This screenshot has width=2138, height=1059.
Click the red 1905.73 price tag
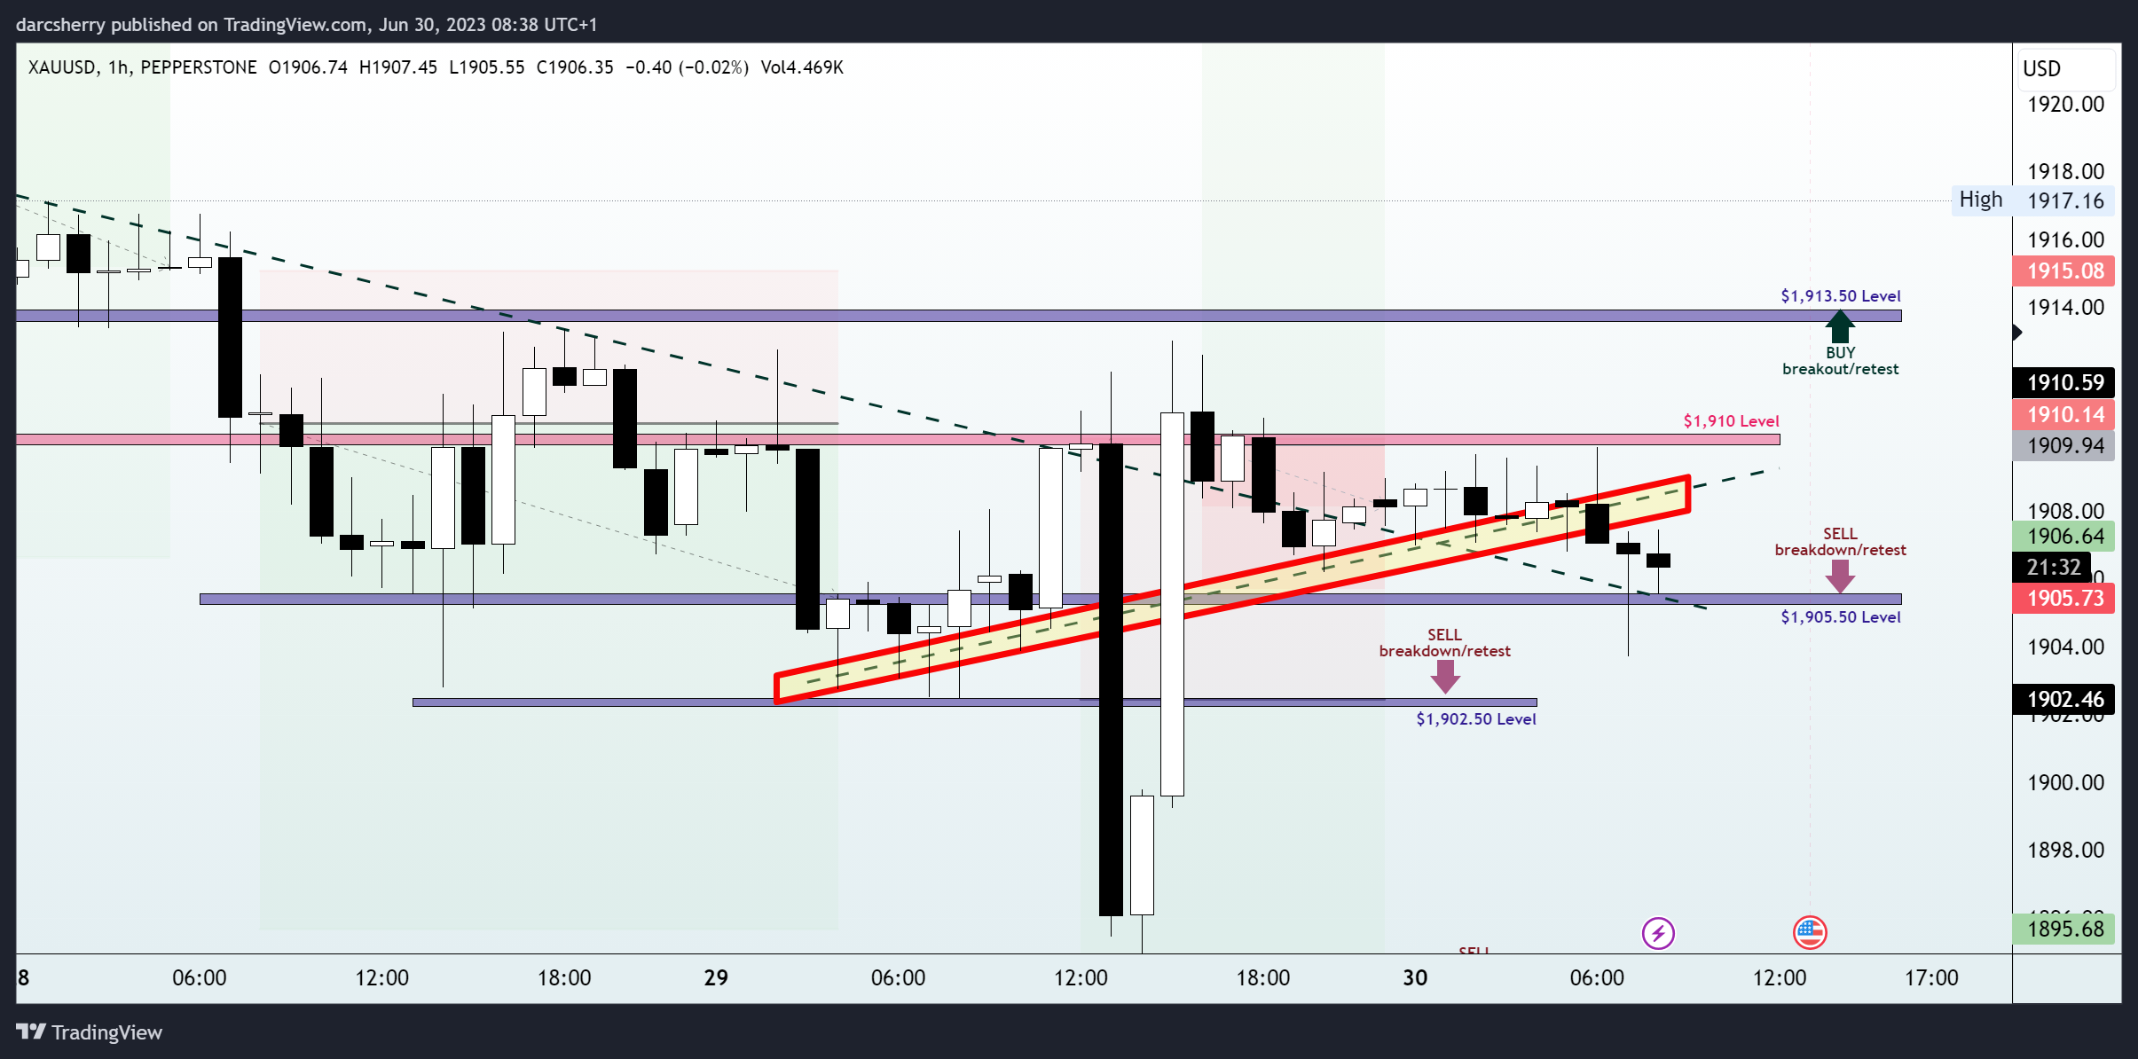coord(2063,598)
